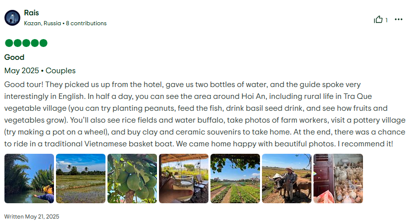The image size is (412, 223).
Task: Open the vegetable garden rows photo
Action: [235, 178]
